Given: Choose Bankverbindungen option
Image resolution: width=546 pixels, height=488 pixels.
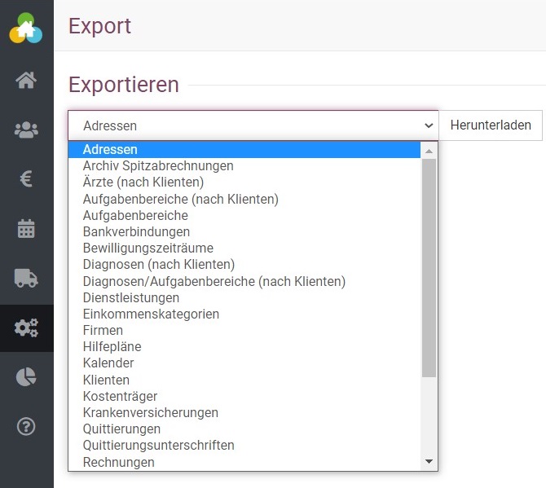Looking at the screenshot, I should point(136,232).
